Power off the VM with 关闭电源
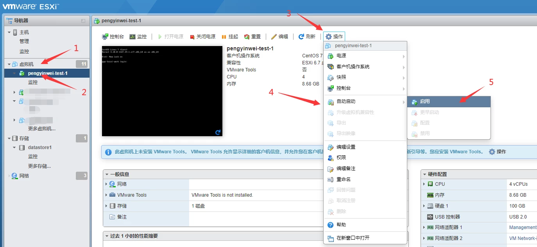The width and height of the screenshot is (537, 247). point(202,37)
